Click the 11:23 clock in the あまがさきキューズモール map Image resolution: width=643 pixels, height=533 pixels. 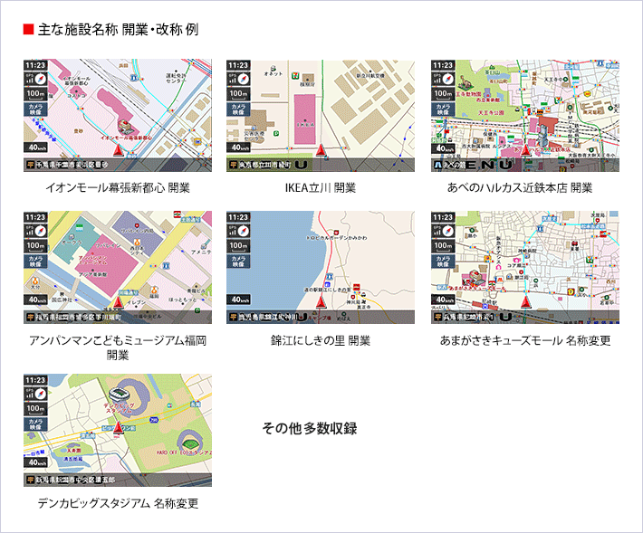click(443, 217)
